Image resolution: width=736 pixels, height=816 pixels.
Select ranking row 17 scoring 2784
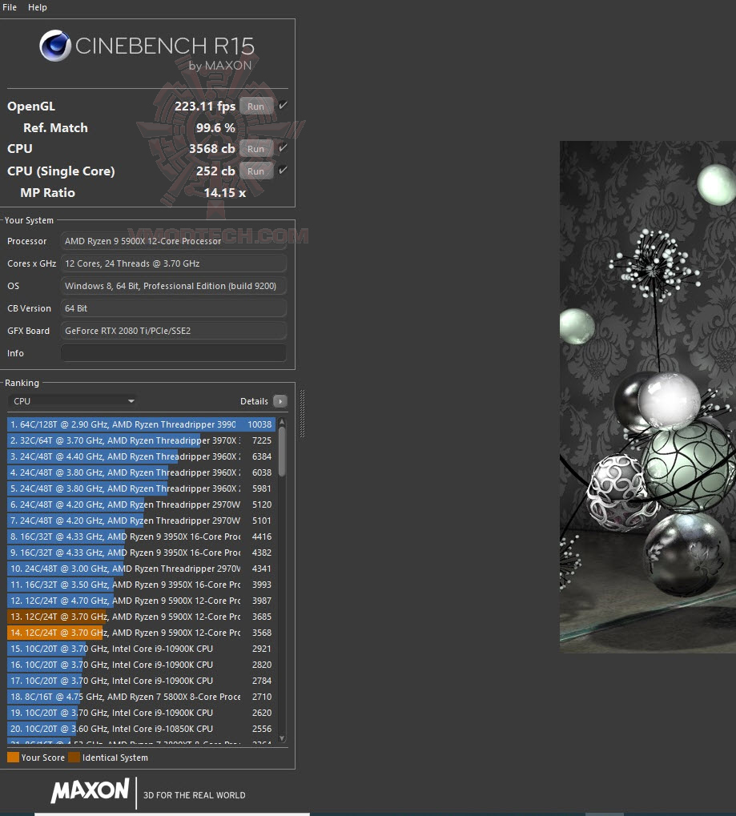141,681
